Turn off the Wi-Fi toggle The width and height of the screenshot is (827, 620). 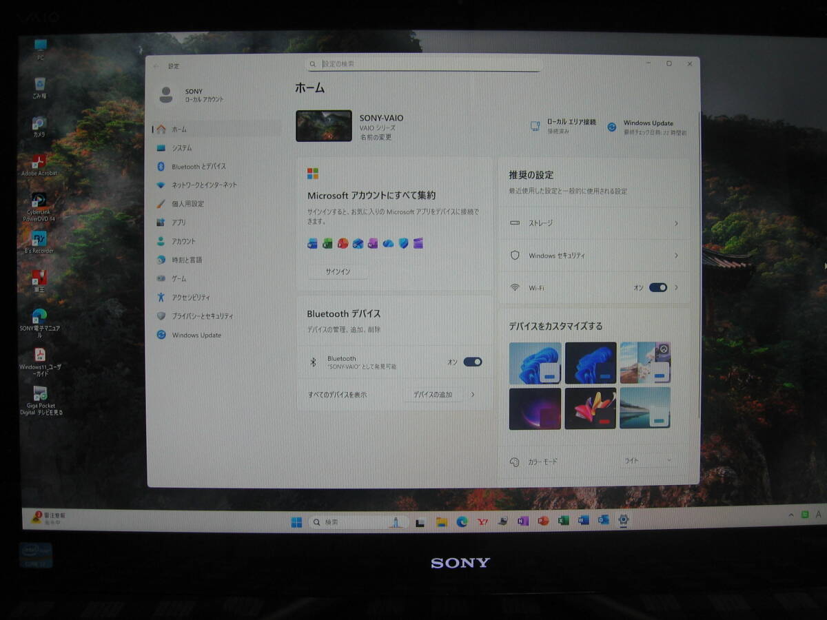[x=658, y=287]
